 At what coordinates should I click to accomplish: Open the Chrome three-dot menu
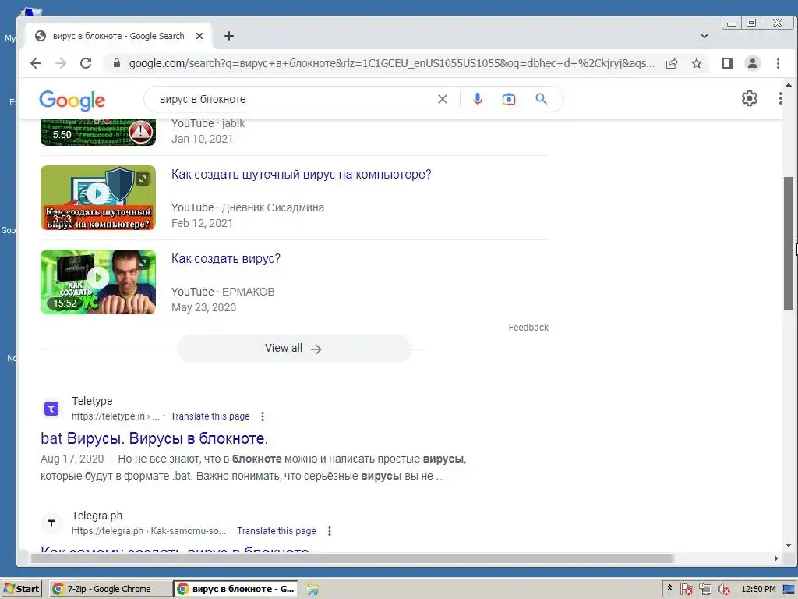tap(778, 63)
